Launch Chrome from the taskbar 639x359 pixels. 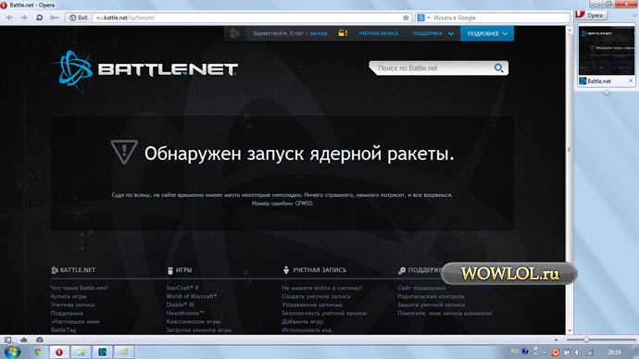click(x=37, y=353)
